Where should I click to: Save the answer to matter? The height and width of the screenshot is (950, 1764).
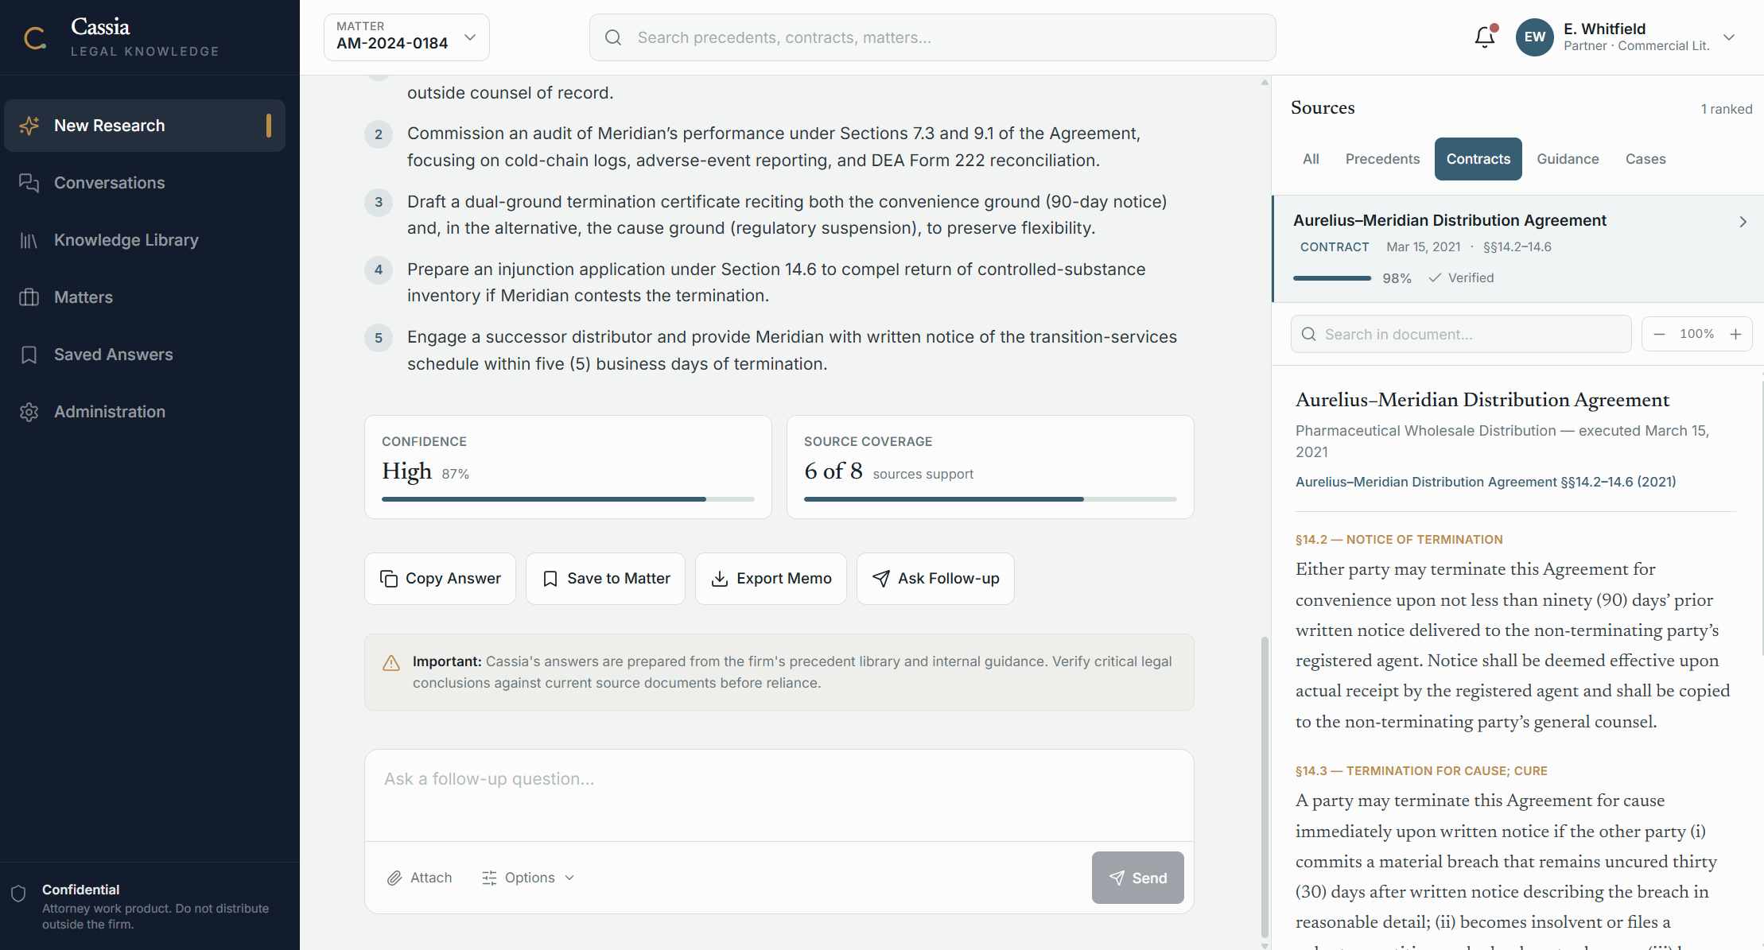click(x=605, y=579)
